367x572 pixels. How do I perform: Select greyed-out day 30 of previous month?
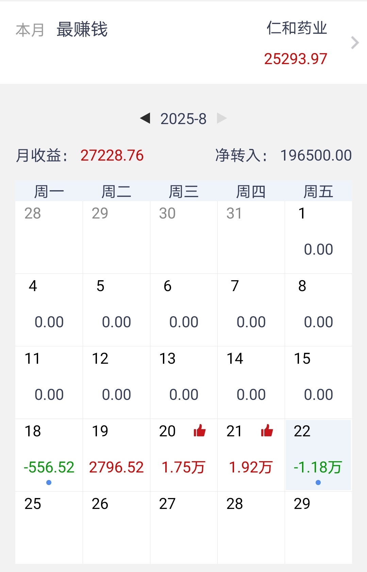tap(184, 237)
